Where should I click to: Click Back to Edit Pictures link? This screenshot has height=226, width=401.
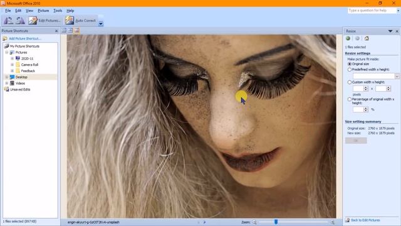point(365,220)
